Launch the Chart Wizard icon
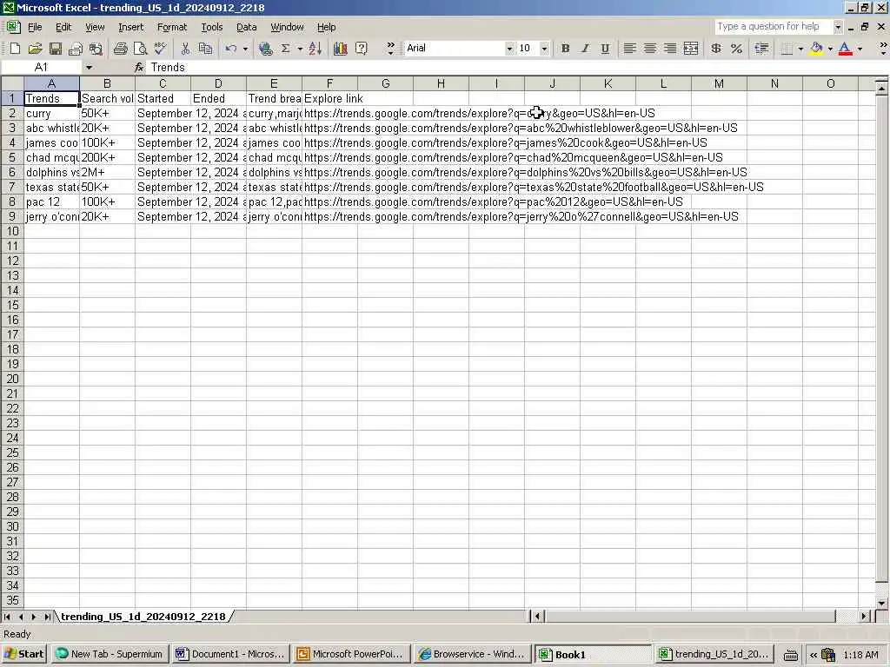Image resolution: width=890 pixels, height=667 pixels. [x=341, y=49]
